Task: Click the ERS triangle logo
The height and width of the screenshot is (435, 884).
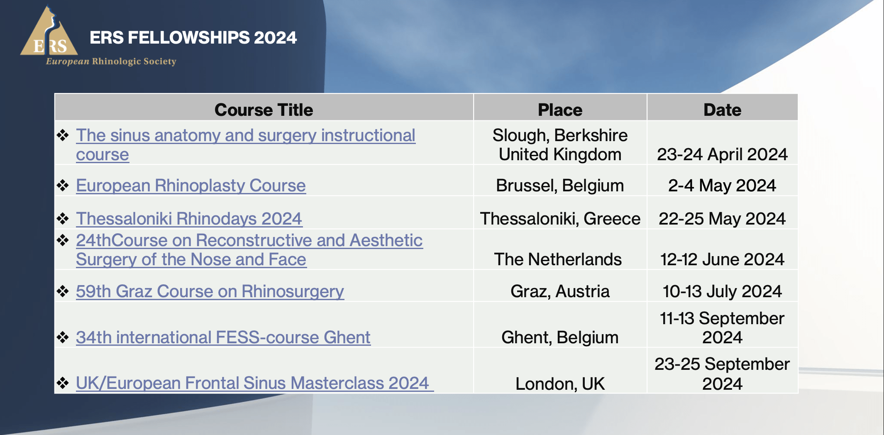Action: [x=49, y=34]
